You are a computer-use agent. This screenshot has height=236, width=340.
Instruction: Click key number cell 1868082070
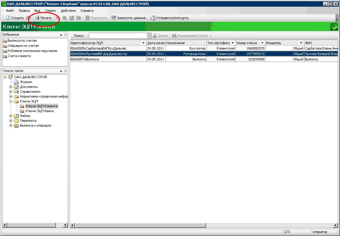[x=250, y=48]
